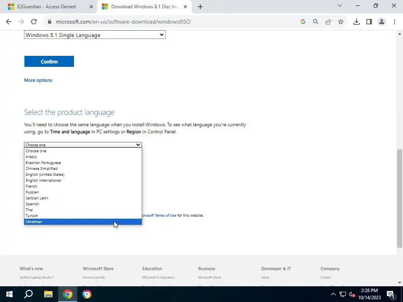Viewport: 403px width, 302px height.
Task: Select the highlighted Ukrainian option
Action: pos(83,222)
